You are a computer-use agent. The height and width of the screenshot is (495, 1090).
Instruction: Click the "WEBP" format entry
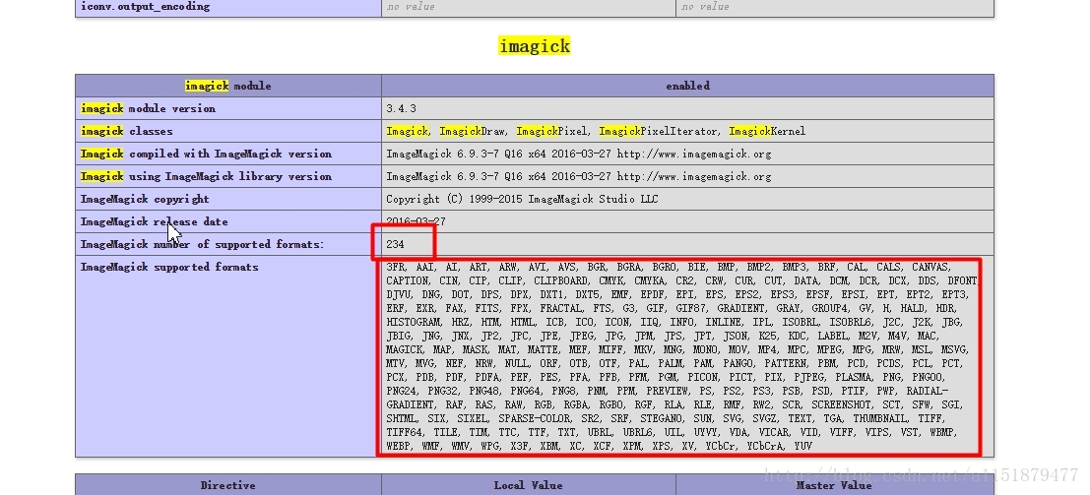pos(399,446)
